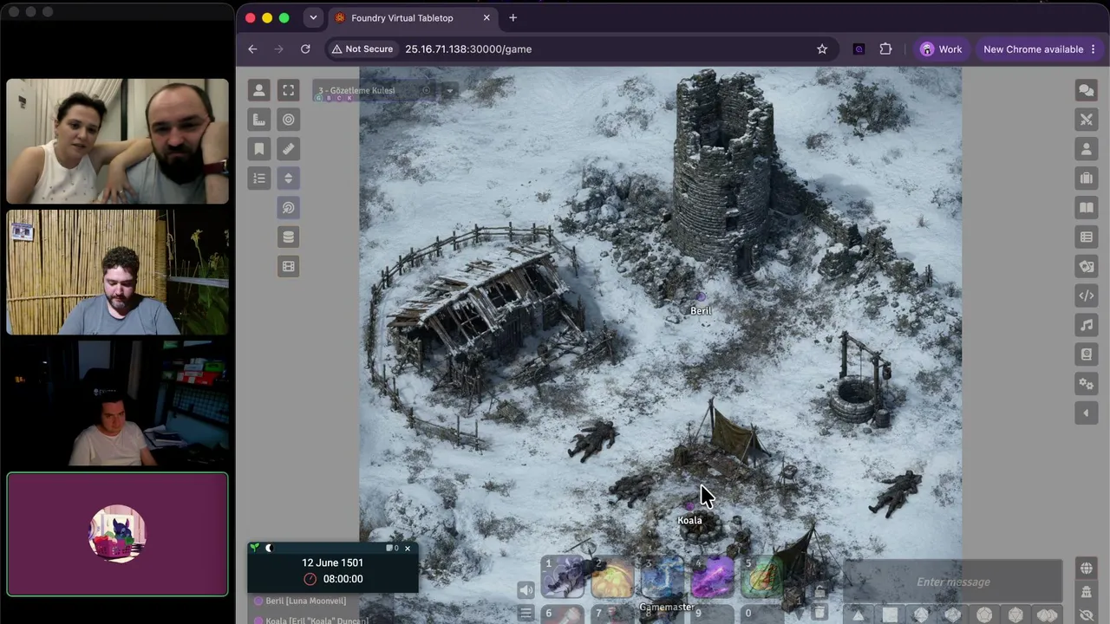Viewport: 1110px width, 624px height.
Task: Open the Compendium Packs sidebar tab
Action: click(x=1086, y=354)
